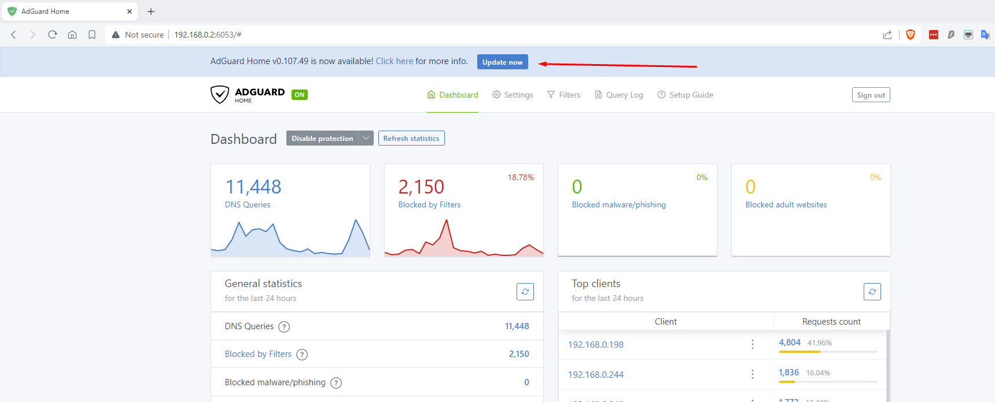Click the Requests count column header
Viewport: 995px width, 402px height.
[x=831, y=322]
